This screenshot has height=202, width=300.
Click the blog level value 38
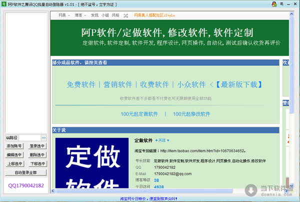coord(156,180)
